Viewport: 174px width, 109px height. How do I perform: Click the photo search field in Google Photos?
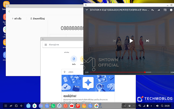pyautogui.click(x=63, y=45)
